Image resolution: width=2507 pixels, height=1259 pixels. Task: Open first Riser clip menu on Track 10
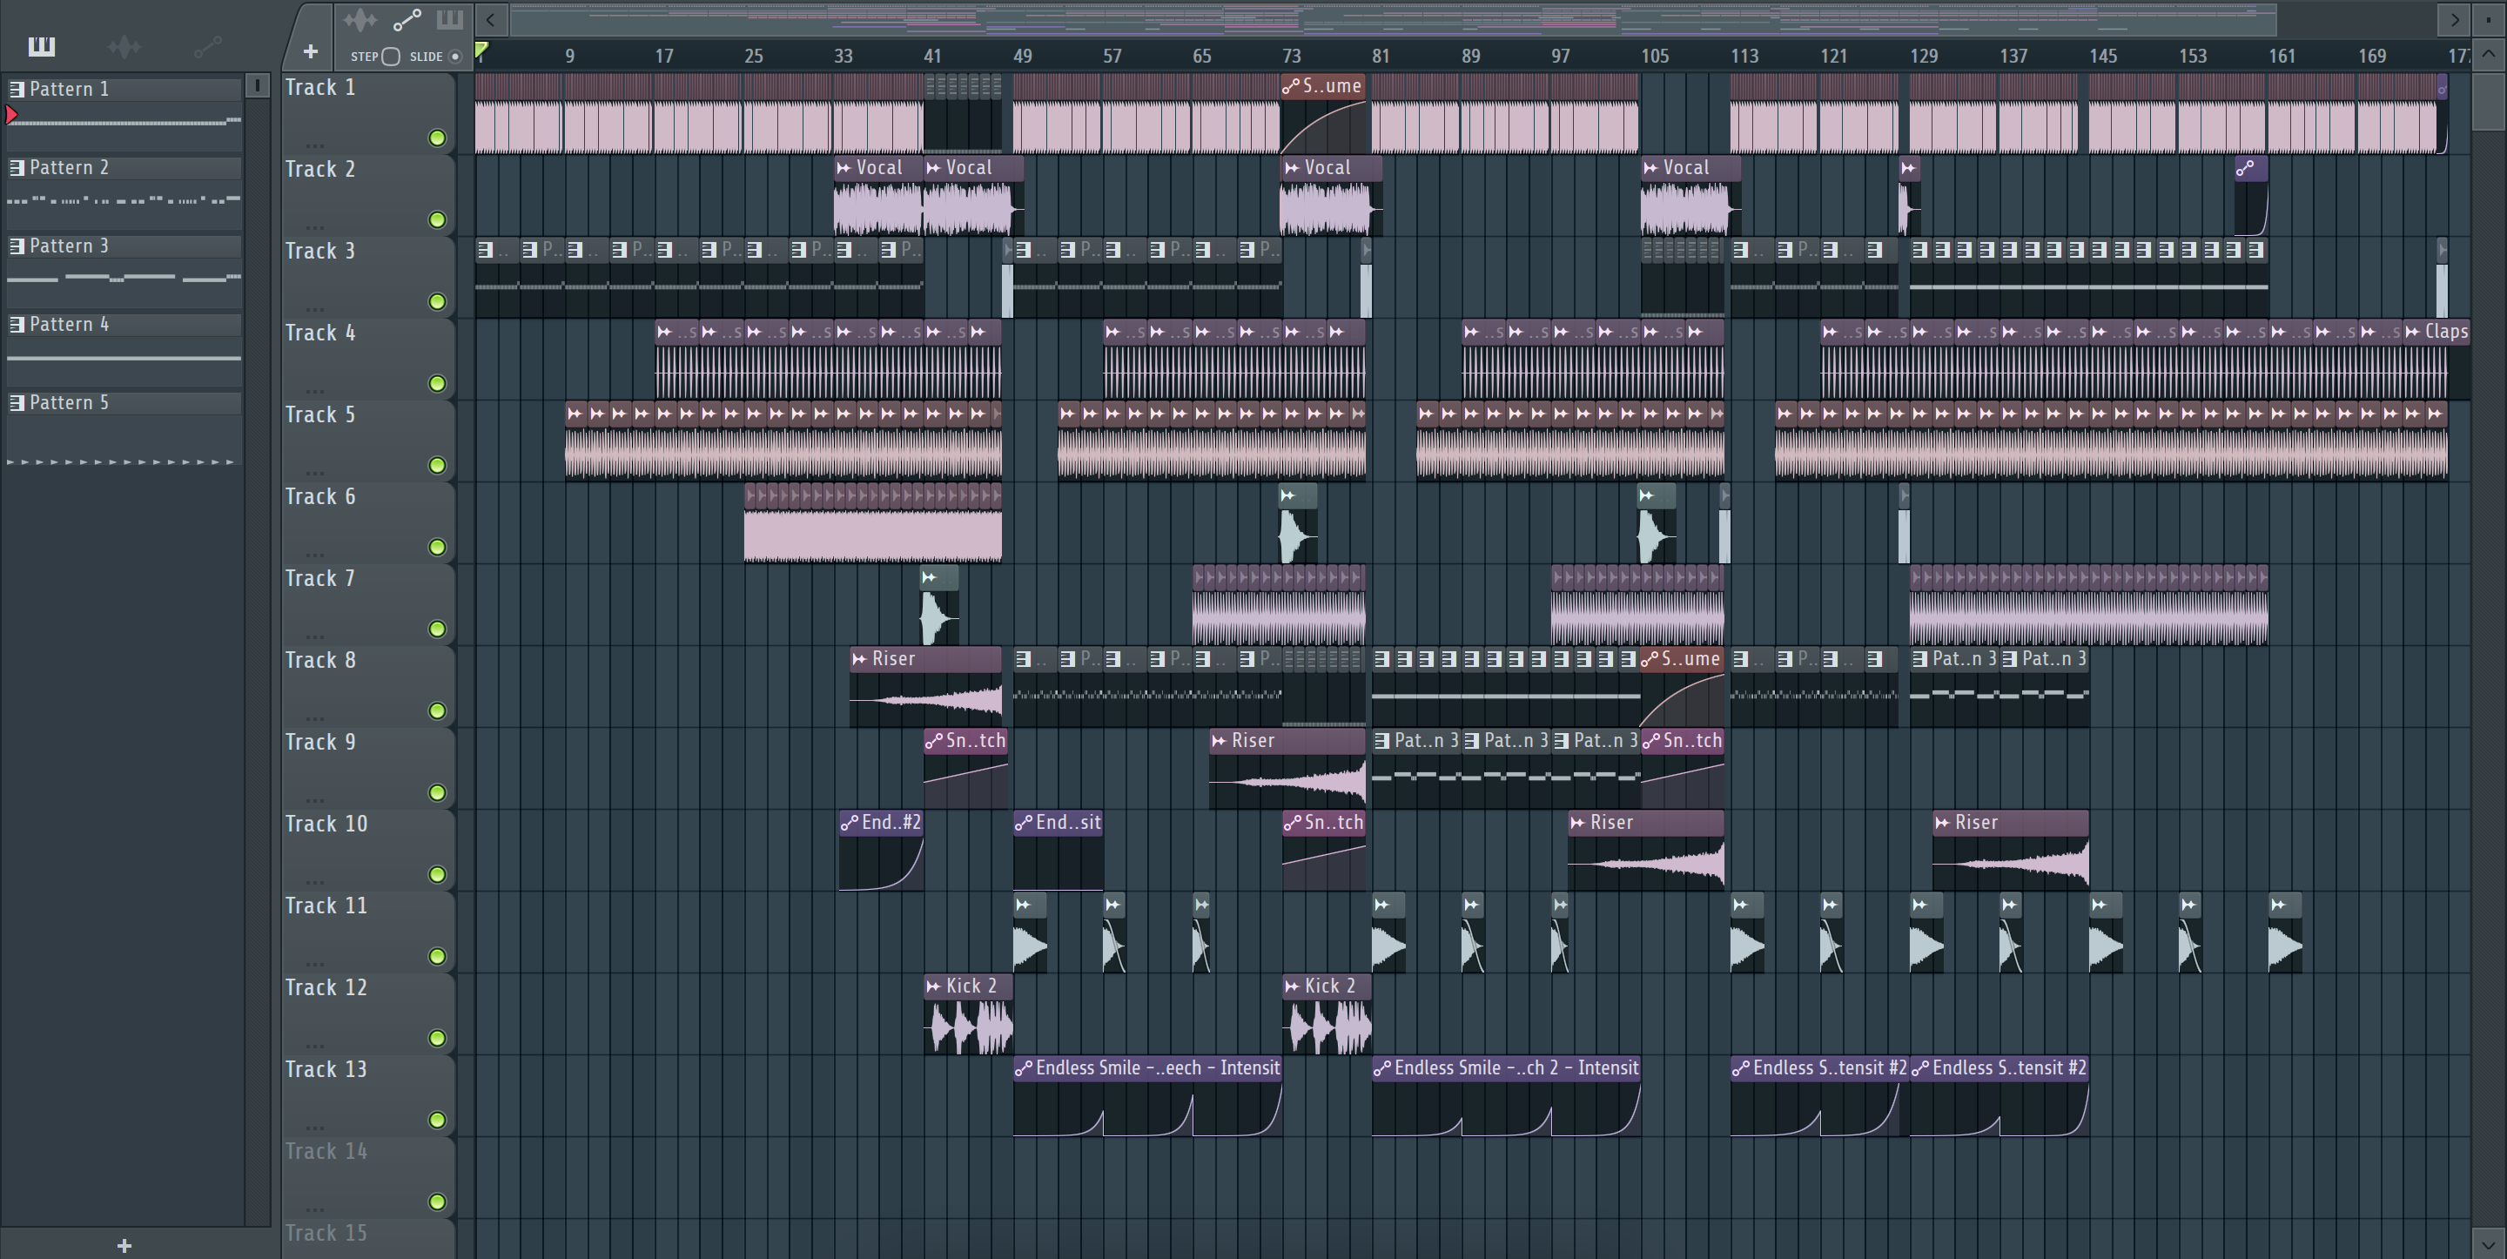(x=1577, y=823)
